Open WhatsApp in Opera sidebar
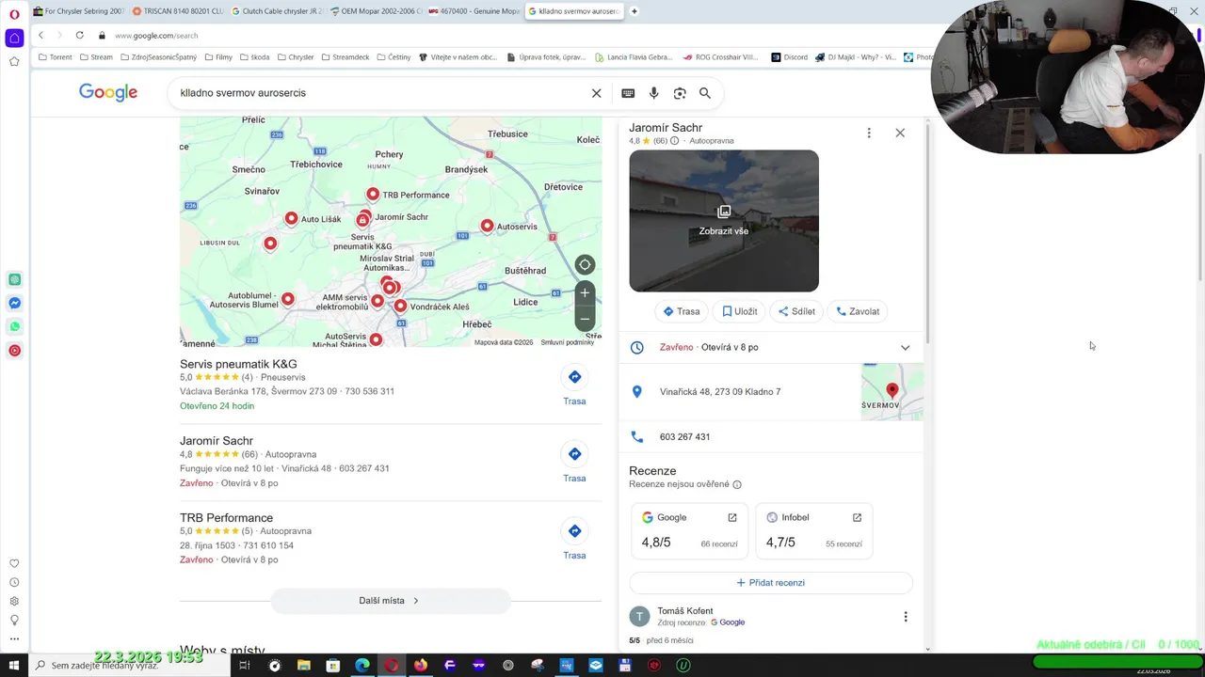This screenshot has height=677, width=1205. (14, 326)
